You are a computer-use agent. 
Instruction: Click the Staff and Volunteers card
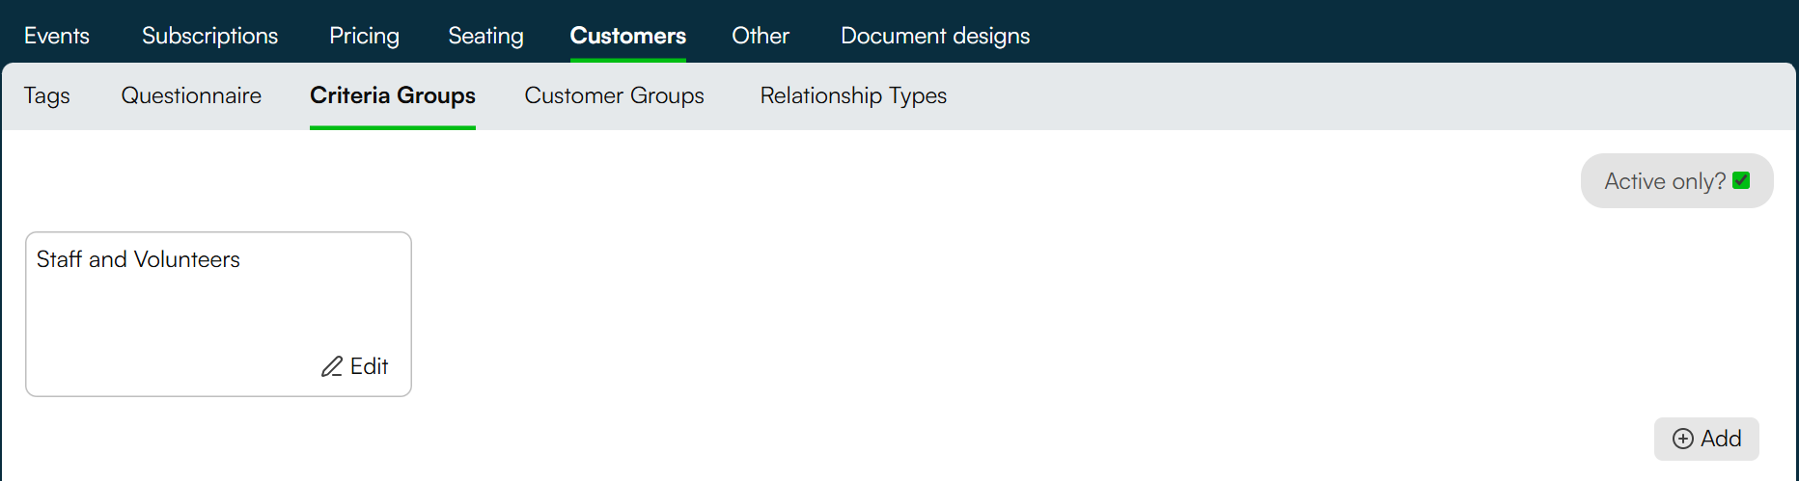[x=218, y=314]
